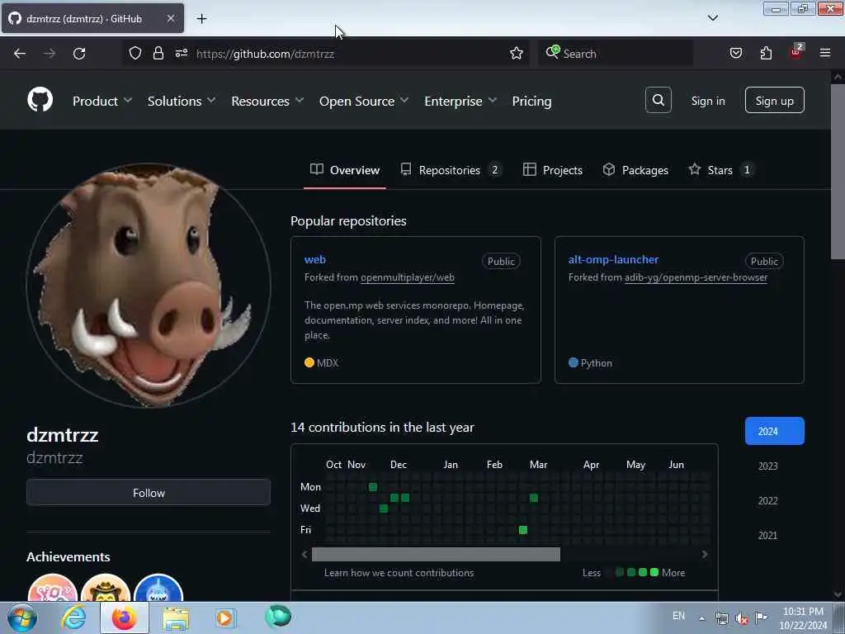
Task: Expand the Enterprise menu
Action: tap(460, 101)
